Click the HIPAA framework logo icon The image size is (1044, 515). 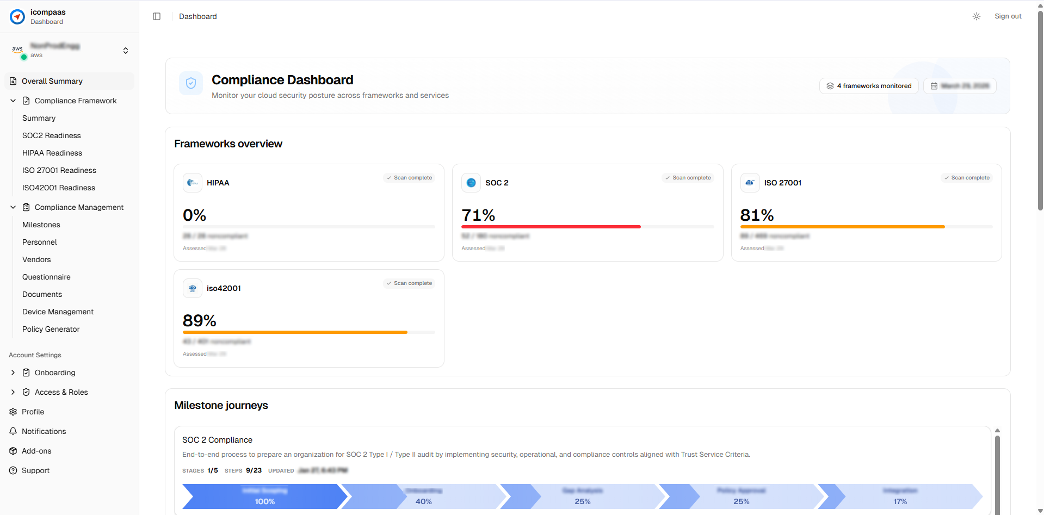(x=193, y=183)
